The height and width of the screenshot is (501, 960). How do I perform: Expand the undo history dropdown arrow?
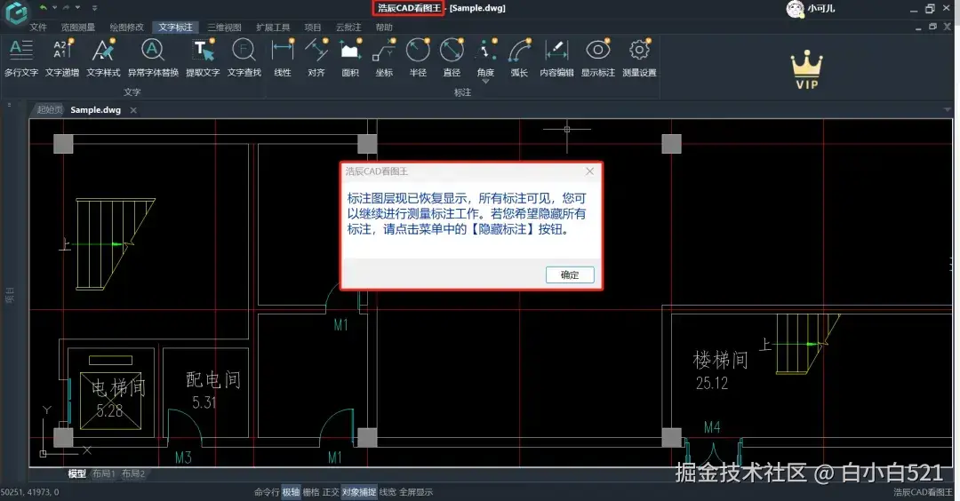54,8
